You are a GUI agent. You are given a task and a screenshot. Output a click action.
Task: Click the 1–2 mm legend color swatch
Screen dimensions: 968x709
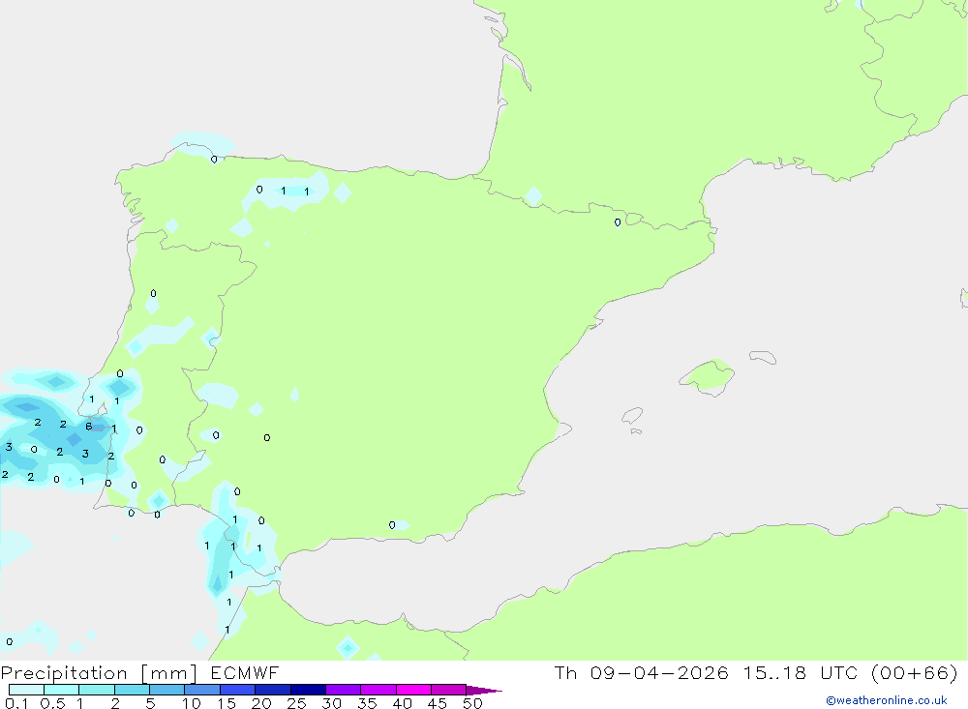(x=96, y=690)
